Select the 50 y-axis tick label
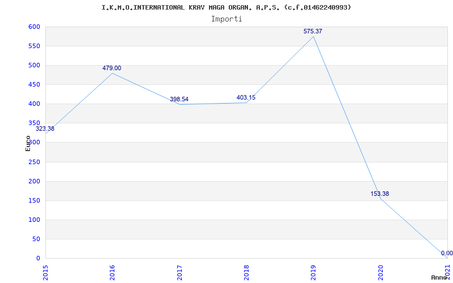 coord(36,239)
